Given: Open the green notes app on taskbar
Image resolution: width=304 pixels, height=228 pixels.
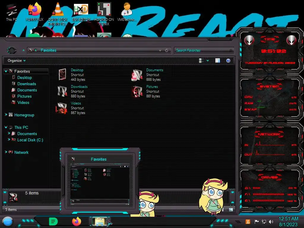Looking at the screenshot, I should coord(53,221).
